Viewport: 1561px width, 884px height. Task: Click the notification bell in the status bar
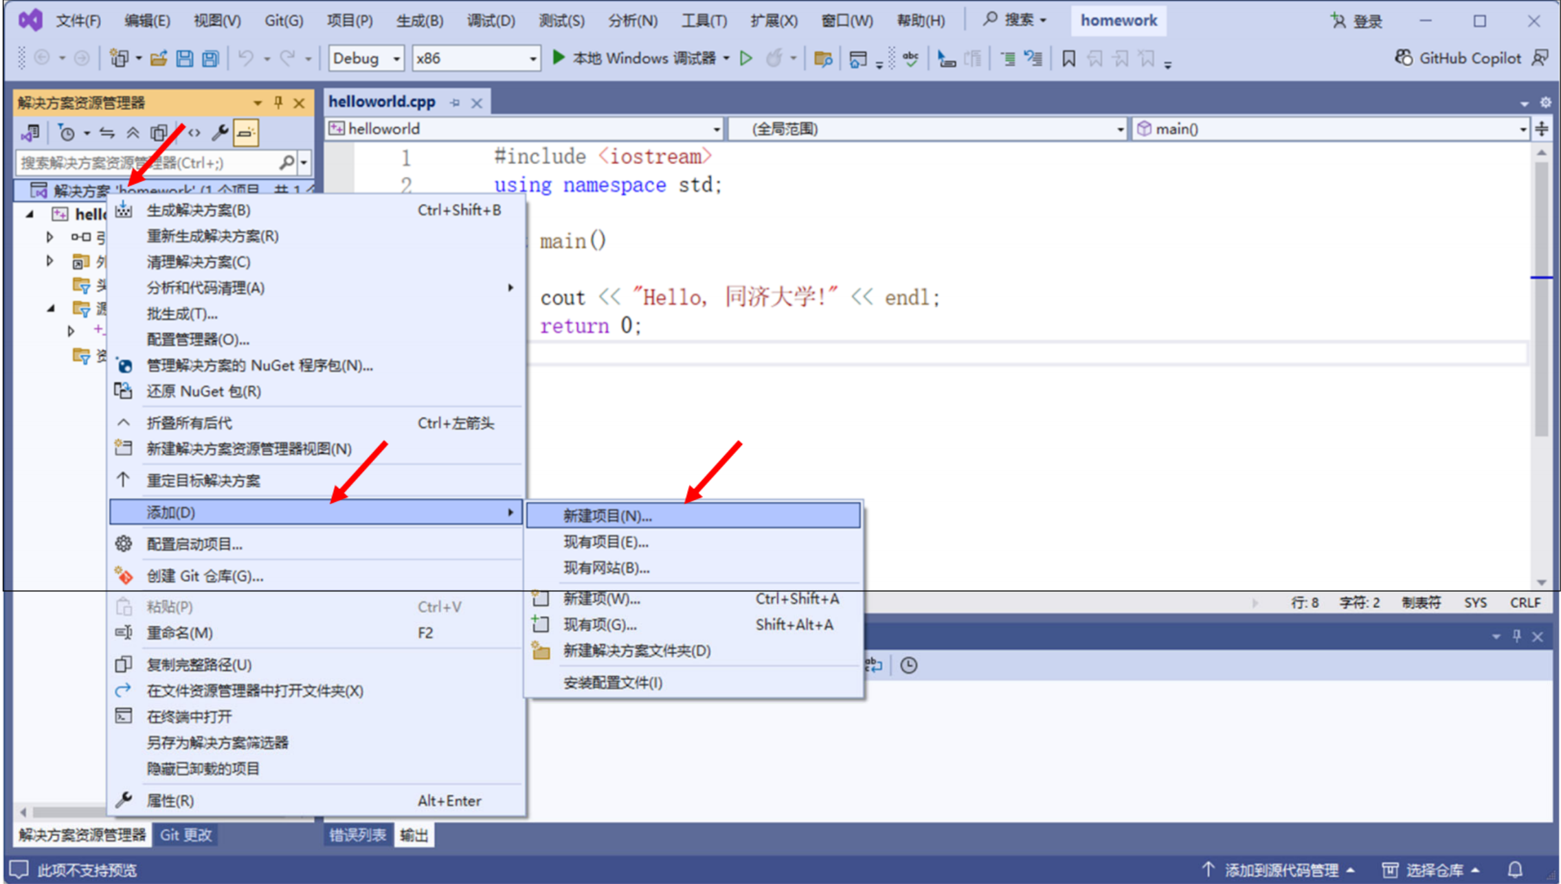coord(1515,870)
